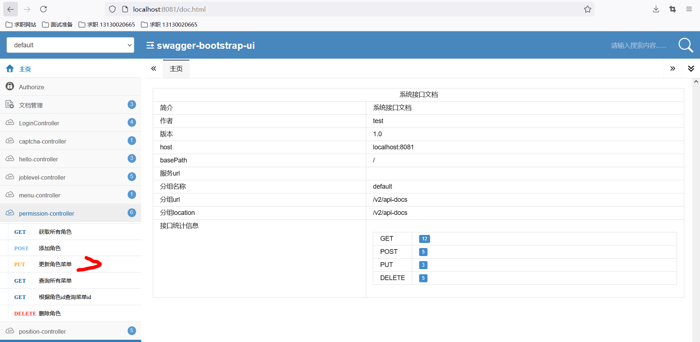700x342 pixels.
Task: Click the Authorize lock icon
Action: (x=10, y=86)
